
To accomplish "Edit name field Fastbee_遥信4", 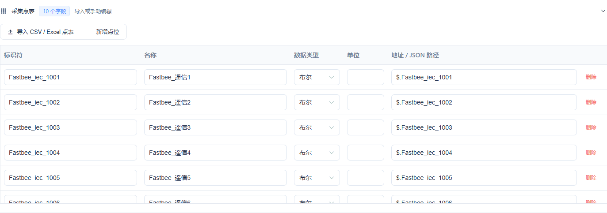I will pyautogui.click(x=215, y=153).
